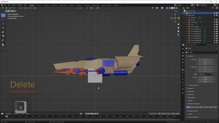Toggle eye for Cubo row
The height and width of the screenshot is (123, 219).
pos(215,24)
